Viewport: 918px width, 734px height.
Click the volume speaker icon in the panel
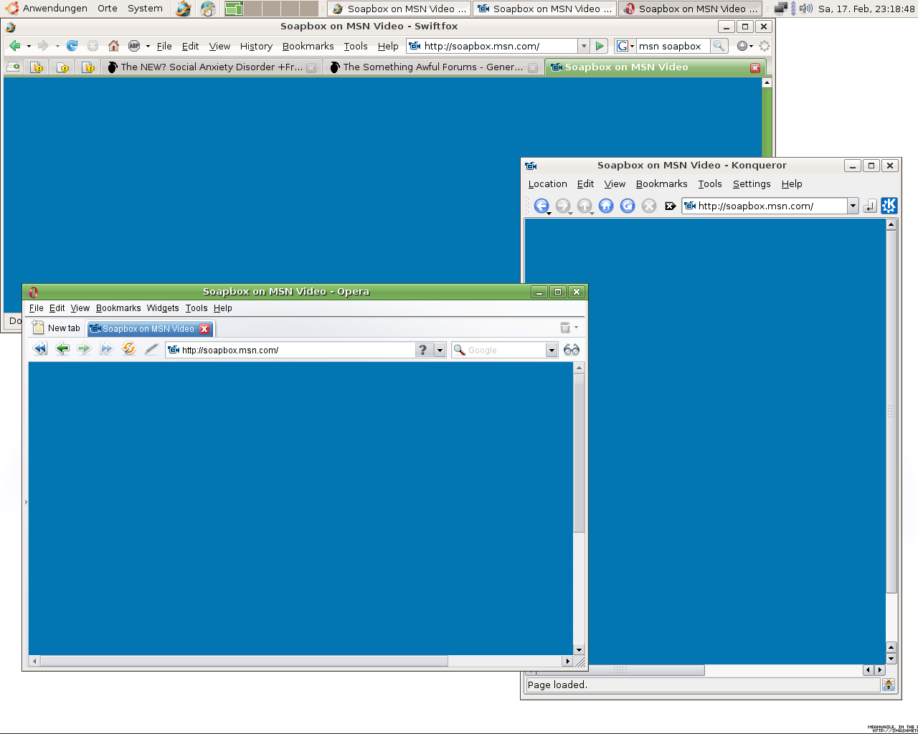click(806, 9)
